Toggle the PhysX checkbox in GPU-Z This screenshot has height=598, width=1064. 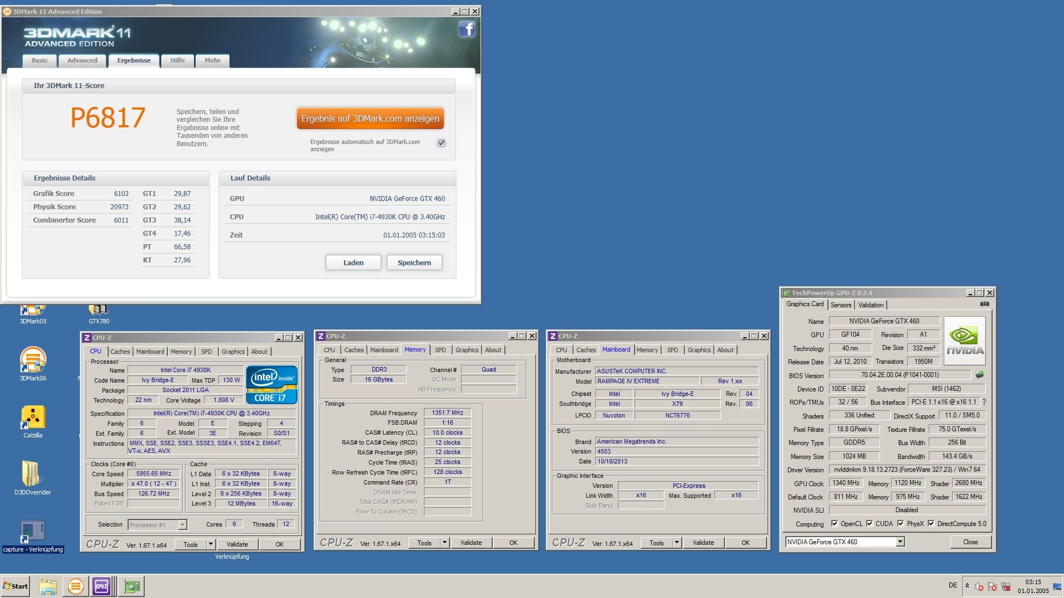(x=901, y=523)
